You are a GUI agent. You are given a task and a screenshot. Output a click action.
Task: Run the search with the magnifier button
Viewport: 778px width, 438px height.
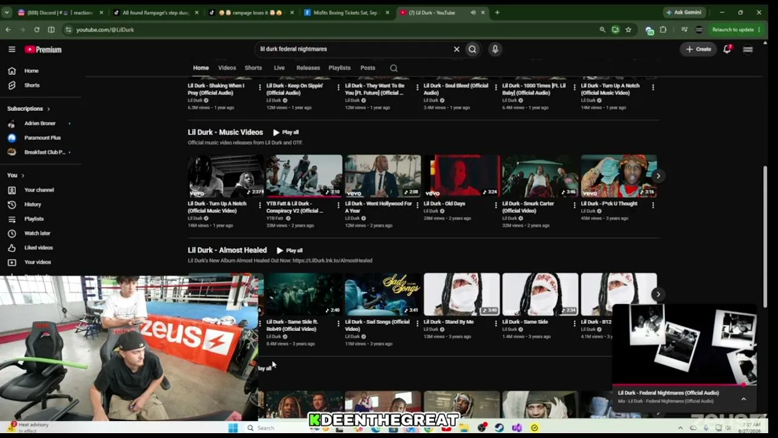click(472, 49)
